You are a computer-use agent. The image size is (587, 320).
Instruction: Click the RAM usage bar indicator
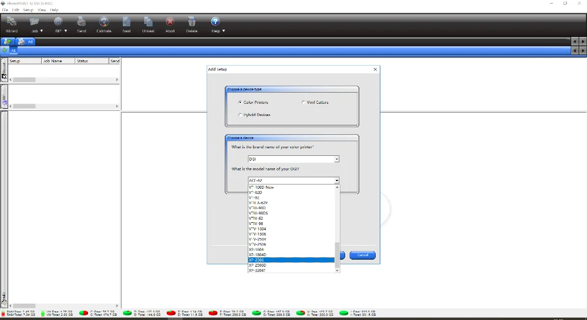4,313
